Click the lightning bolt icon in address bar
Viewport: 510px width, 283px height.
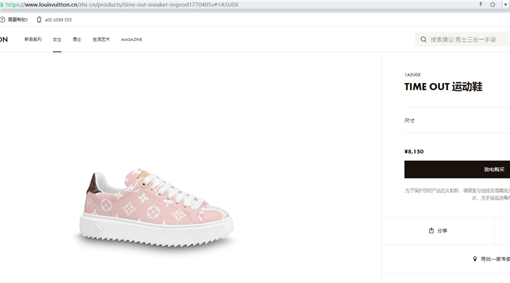pos(481,5)
